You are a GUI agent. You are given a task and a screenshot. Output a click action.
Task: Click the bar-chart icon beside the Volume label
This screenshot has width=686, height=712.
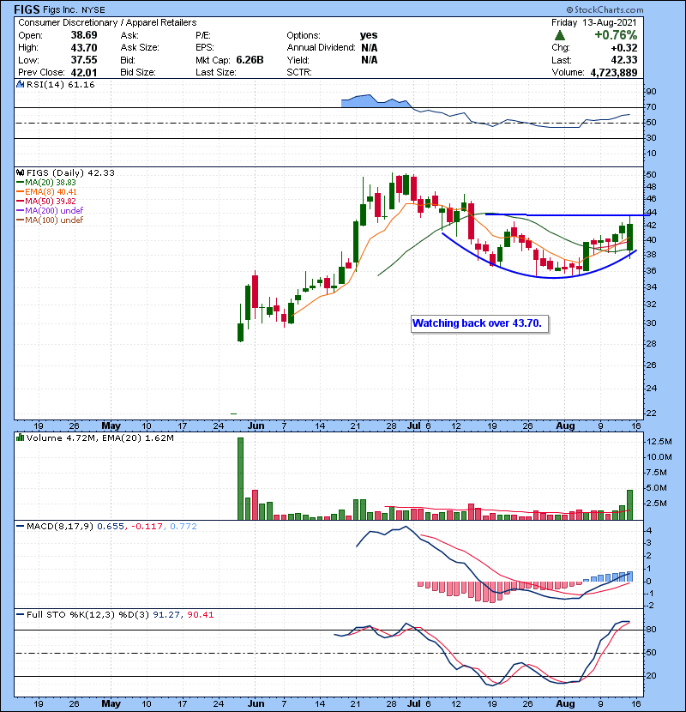(x=20, y=437)
